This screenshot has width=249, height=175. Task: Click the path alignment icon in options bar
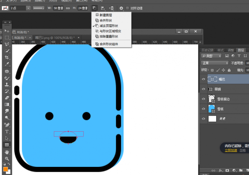103,8
